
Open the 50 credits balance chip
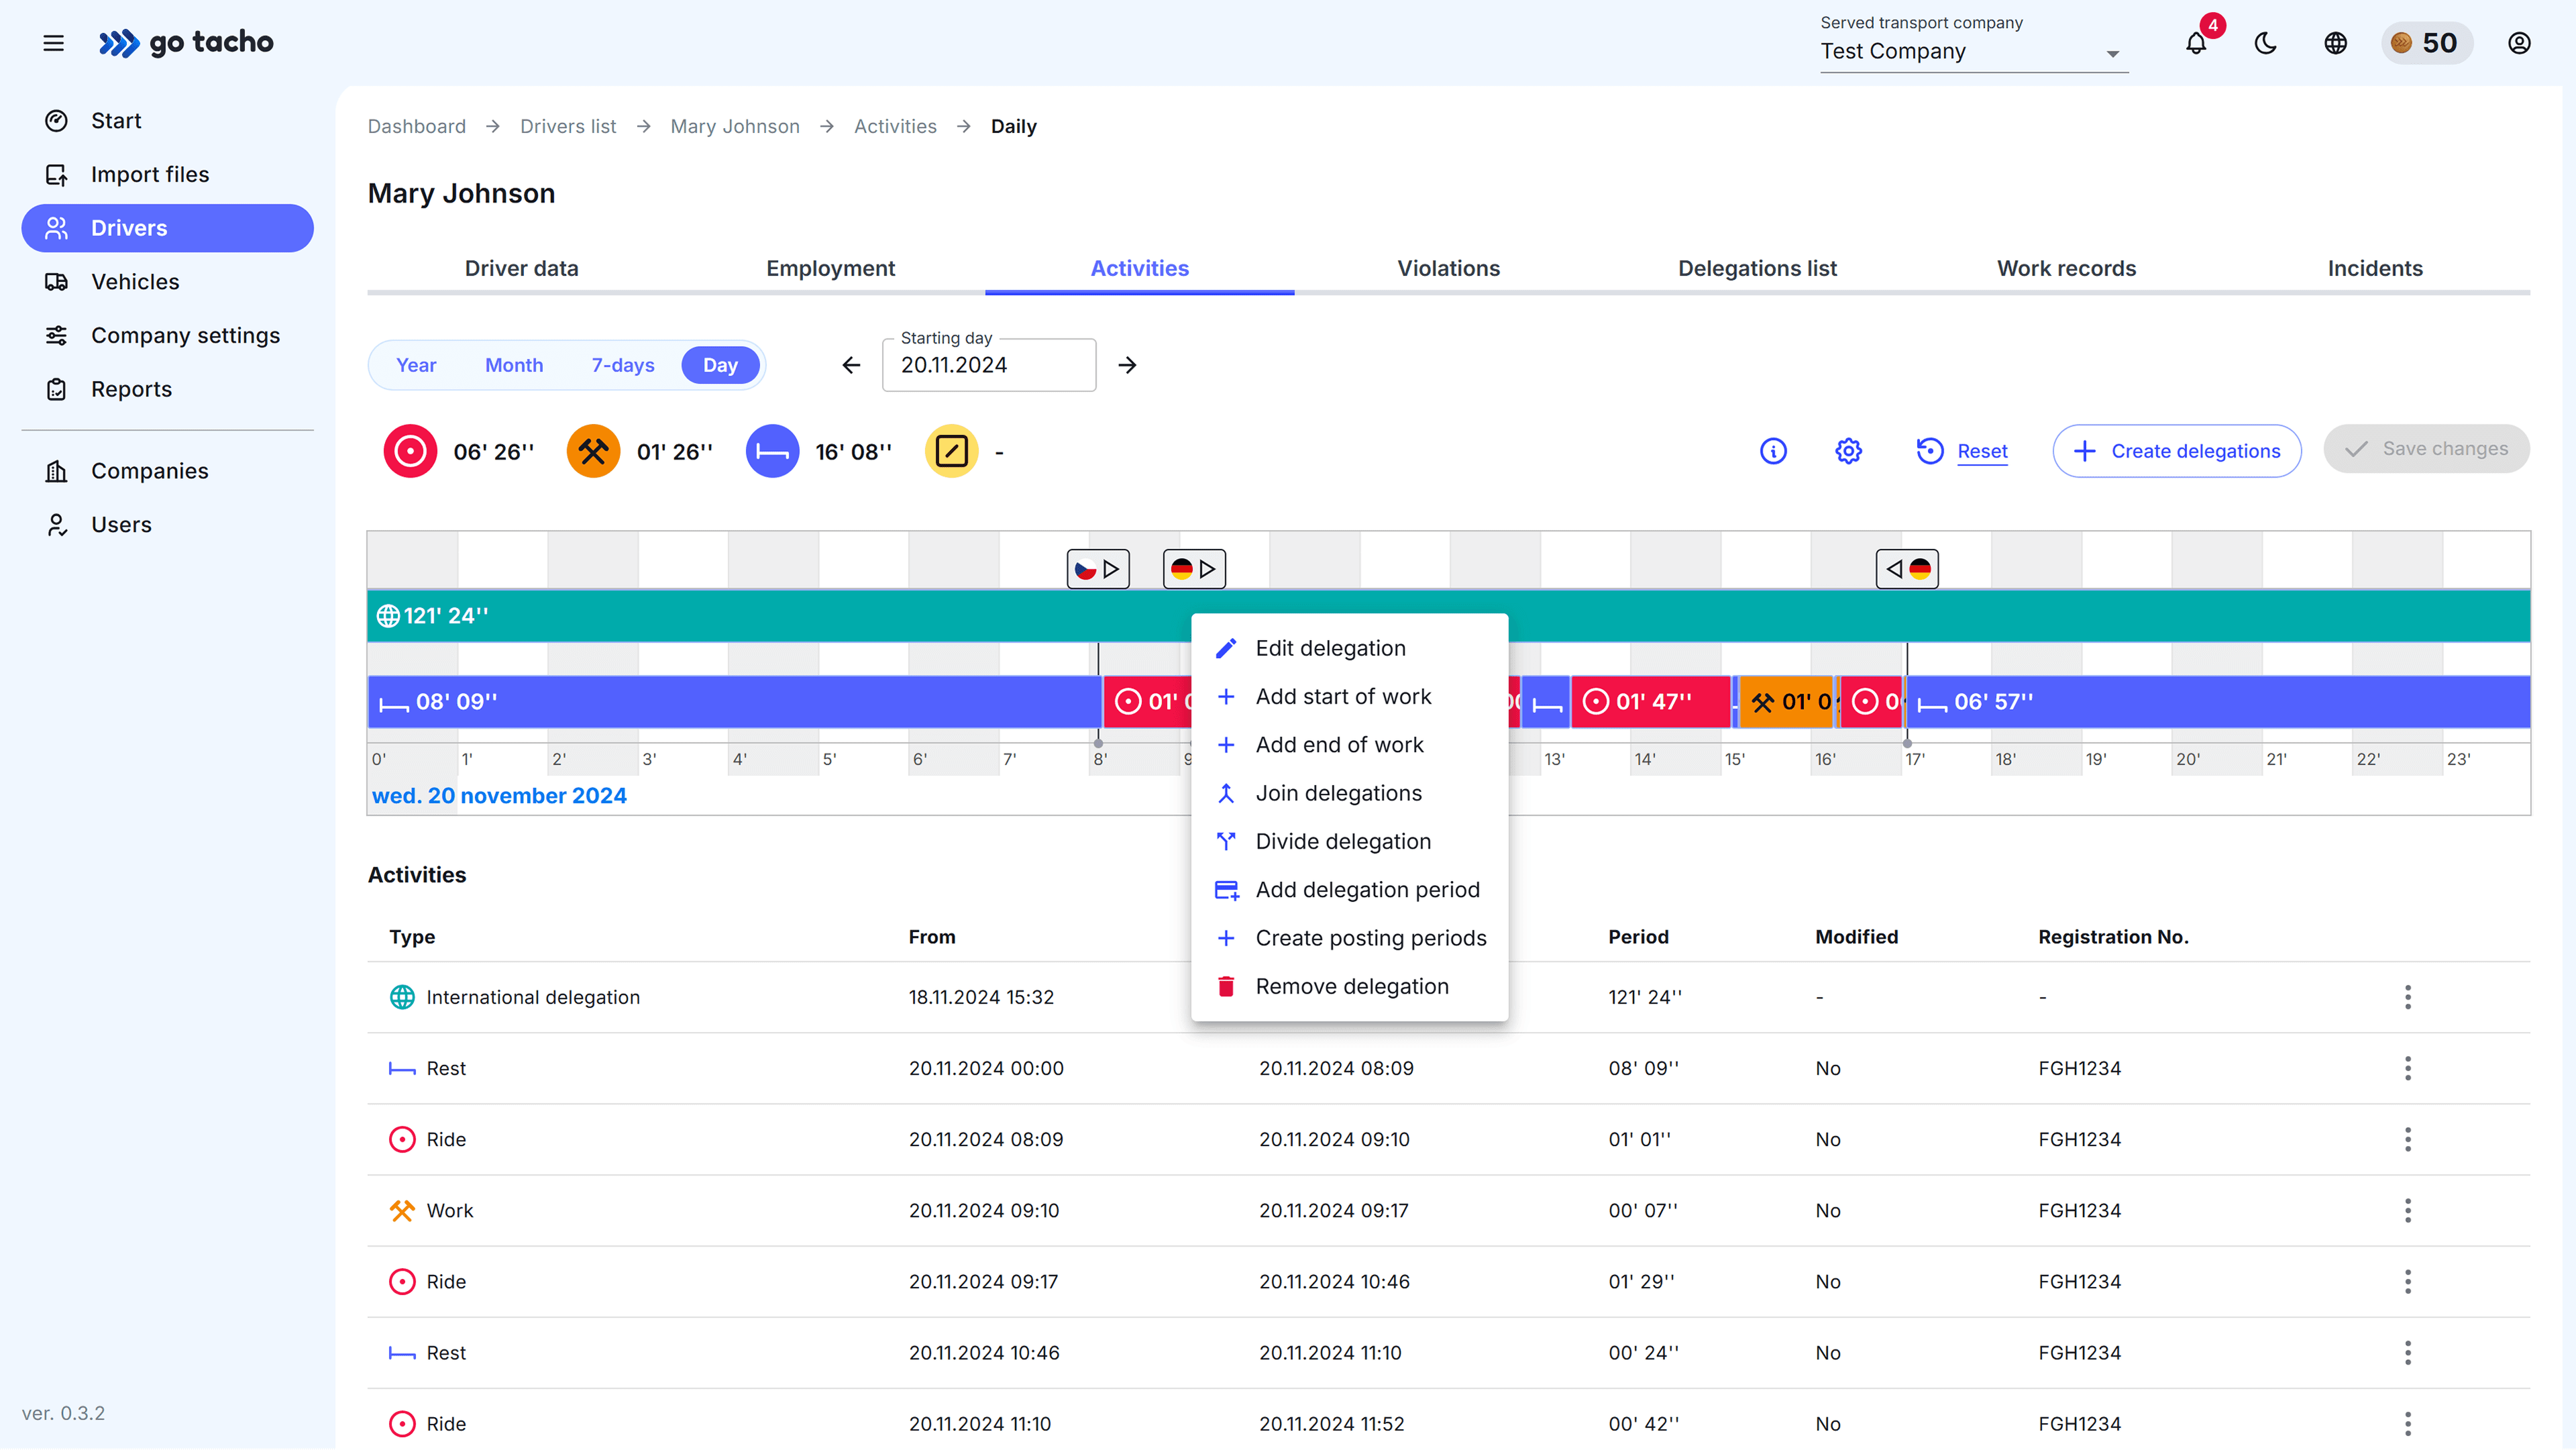click(x=2426, y=43)
